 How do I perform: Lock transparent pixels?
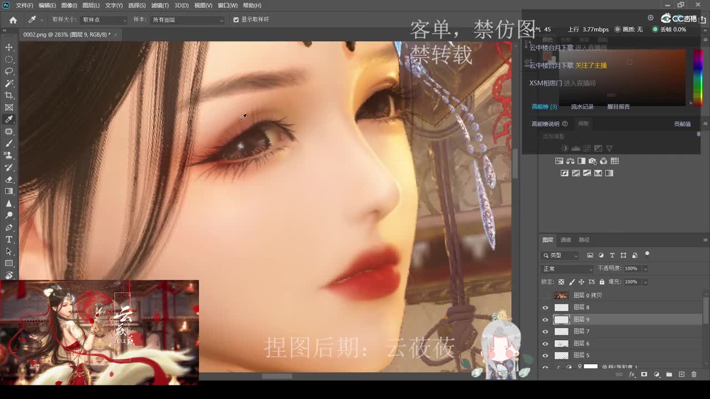pos(561,282)
